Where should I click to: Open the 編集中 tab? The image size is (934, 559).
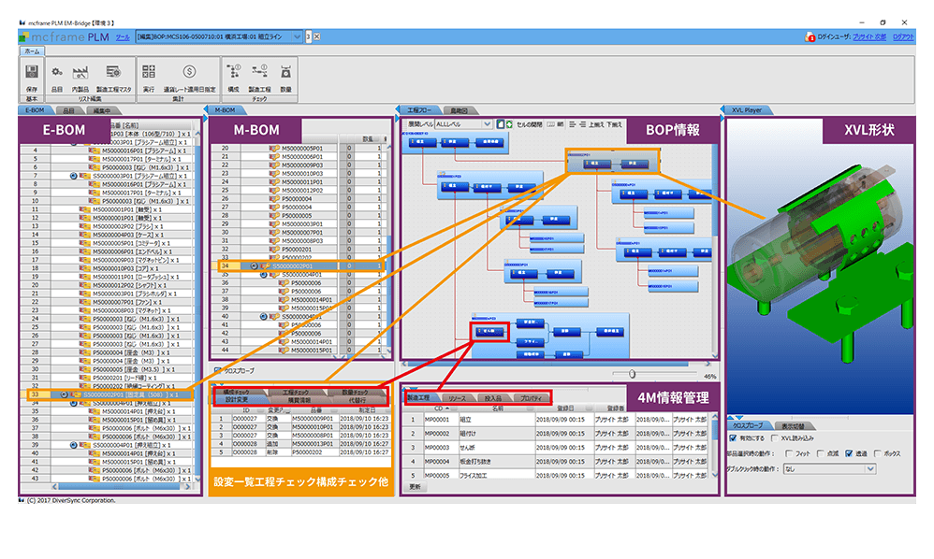click(102, 110)
